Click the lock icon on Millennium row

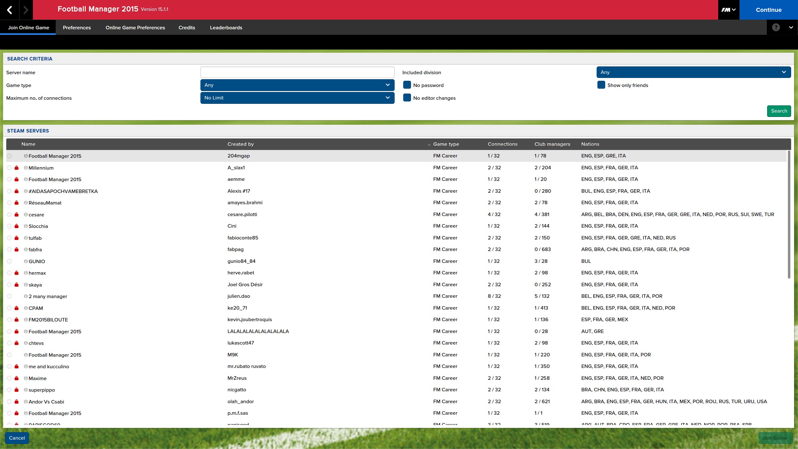pos(17,168)
